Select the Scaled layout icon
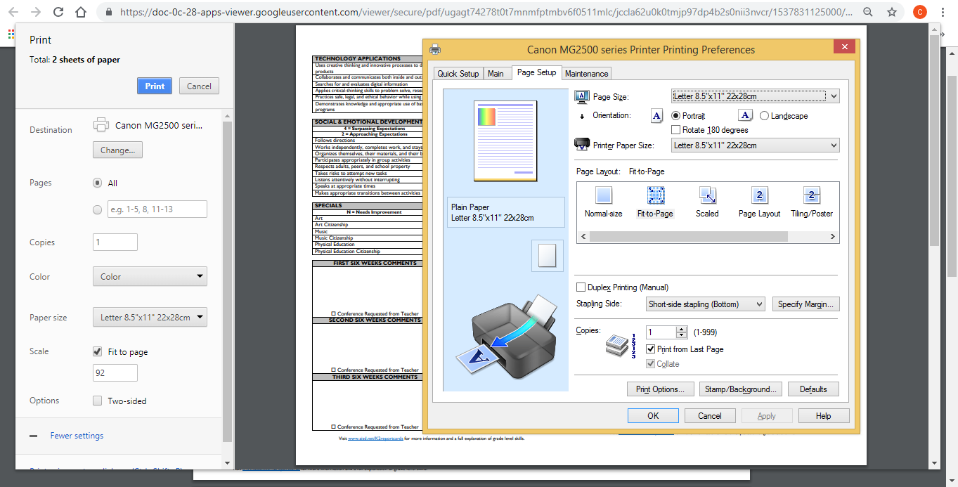The image size is (958, 487). 707,196
